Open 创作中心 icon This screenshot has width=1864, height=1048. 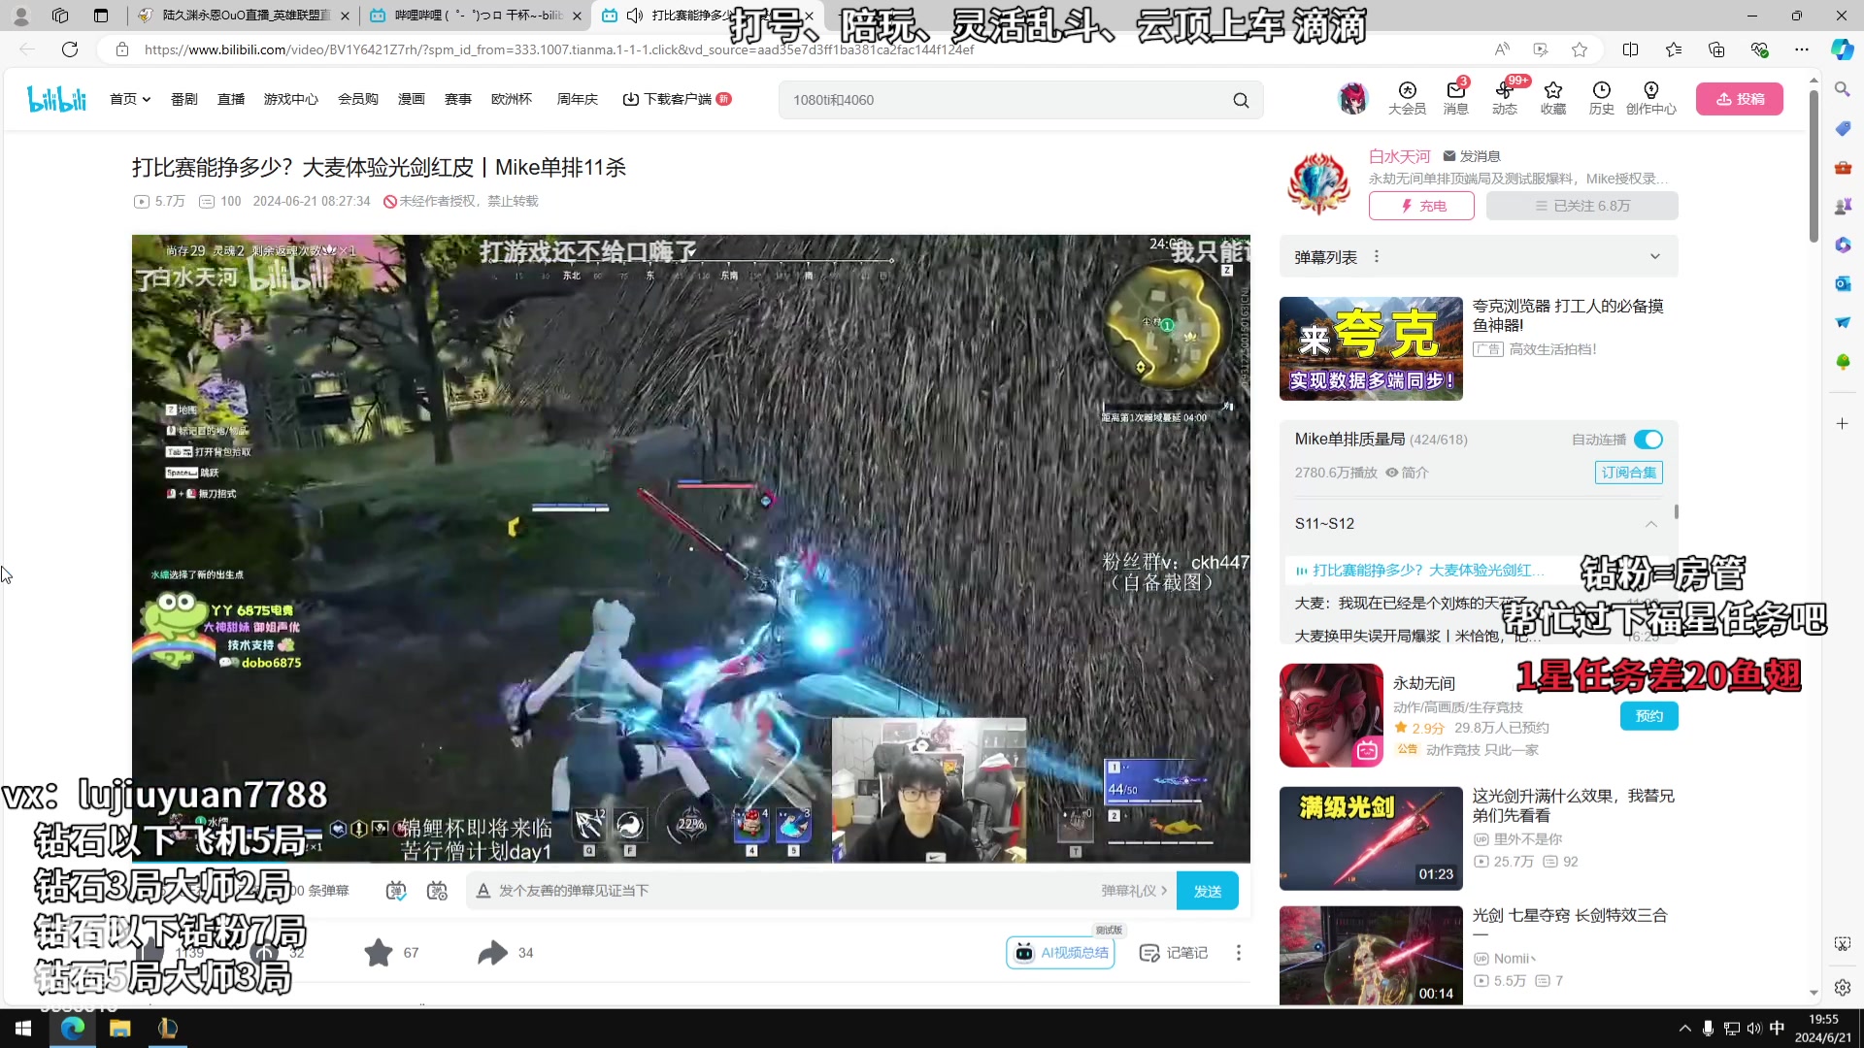tap(1651, 98)
